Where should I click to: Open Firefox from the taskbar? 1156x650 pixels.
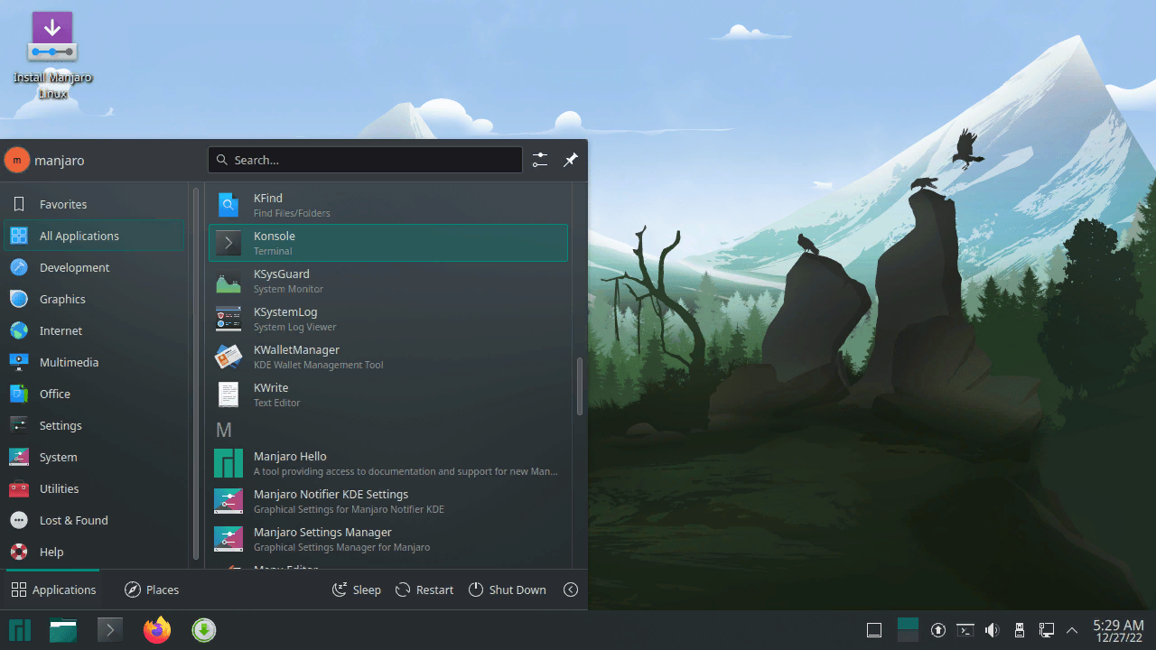[x=157, y=630]
